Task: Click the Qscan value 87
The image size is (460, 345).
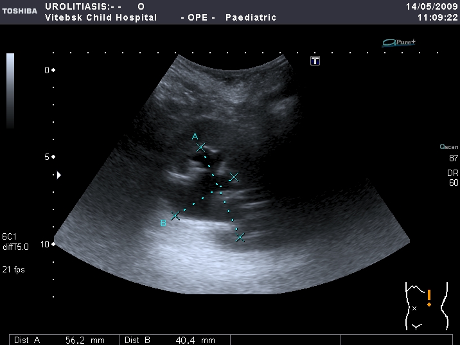Action: coord(453,157)
